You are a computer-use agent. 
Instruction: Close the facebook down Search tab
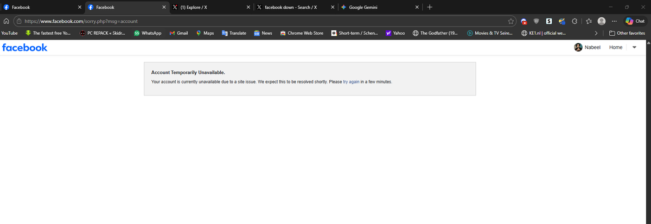(x=333, y=8)
